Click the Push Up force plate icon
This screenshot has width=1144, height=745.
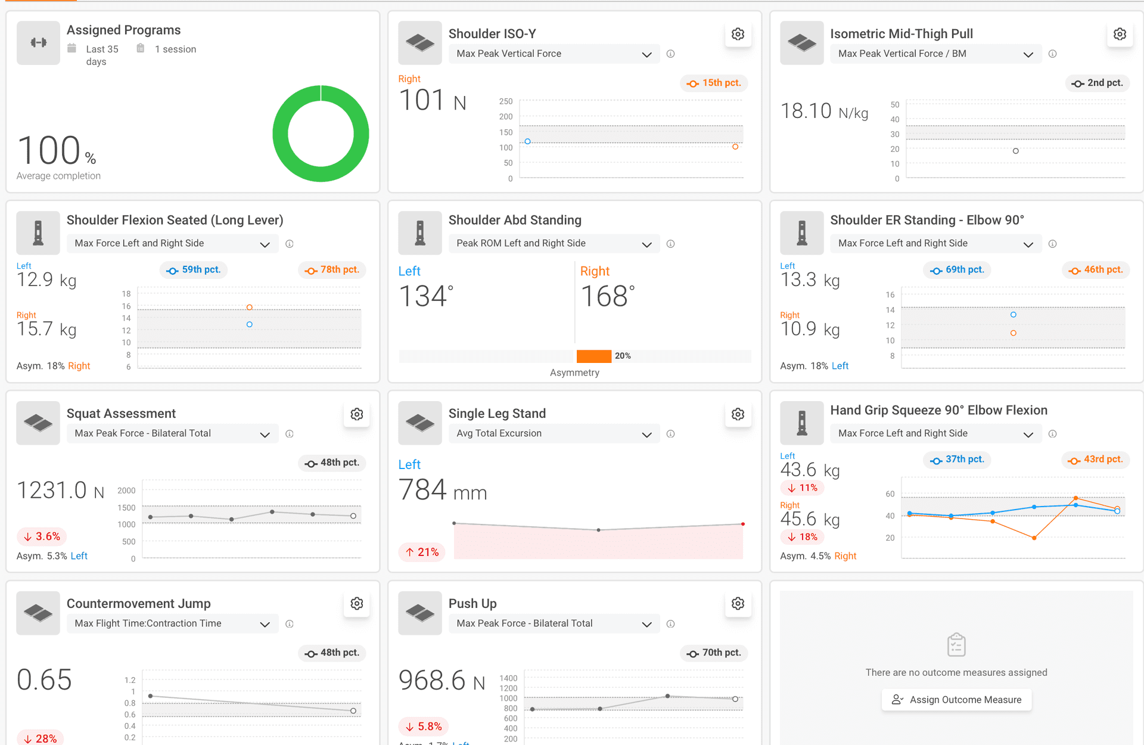(x=419, y=613)
